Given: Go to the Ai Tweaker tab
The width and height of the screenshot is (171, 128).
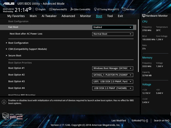Looking at the screenshot, I should 49,16.
